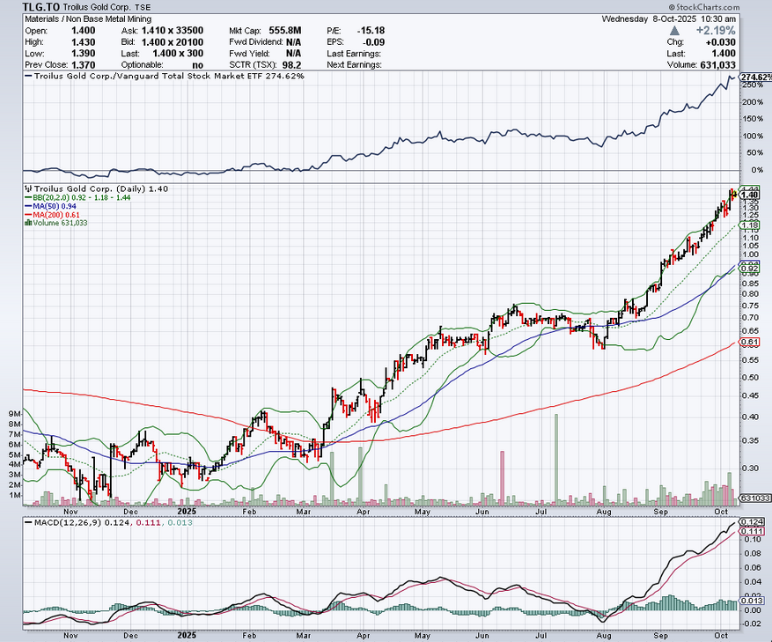
Task: Click the tallest volume bar in early July
Action: pyautogui.click(x=556, y=460)
